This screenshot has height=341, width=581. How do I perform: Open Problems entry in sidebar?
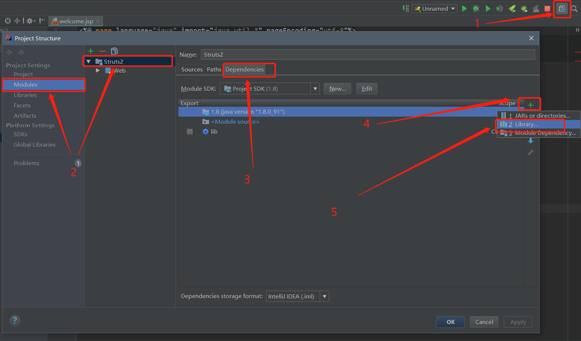coord(26,163)
